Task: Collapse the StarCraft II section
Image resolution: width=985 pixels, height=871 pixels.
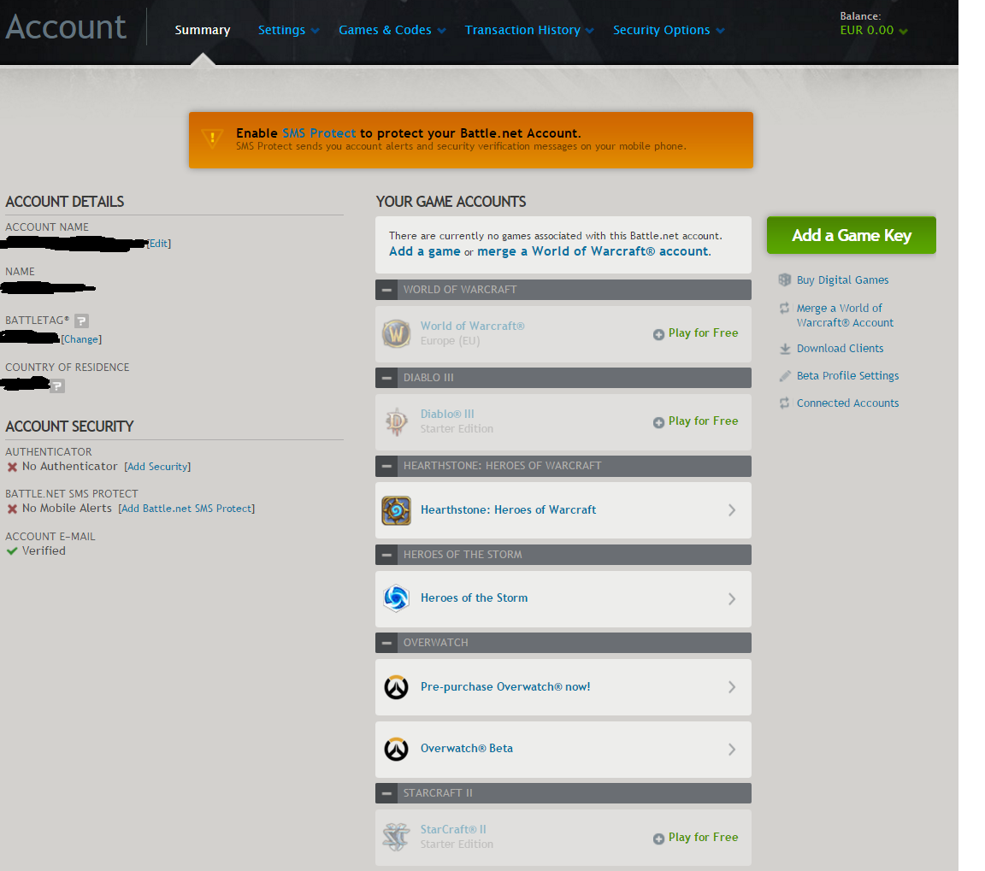Action: pos(387,793)
